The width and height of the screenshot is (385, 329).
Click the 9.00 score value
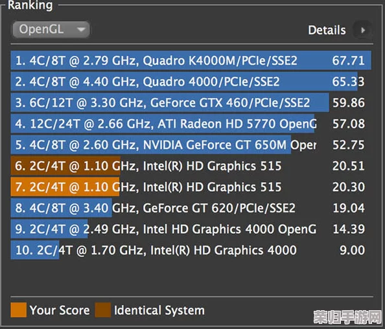tap(352, 251)
